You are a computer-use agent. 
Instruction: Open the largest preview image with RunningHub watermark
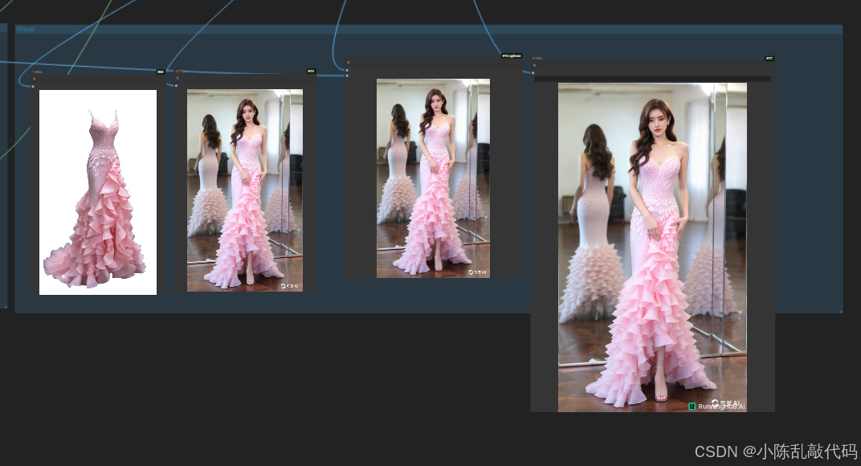pos(652,247)
